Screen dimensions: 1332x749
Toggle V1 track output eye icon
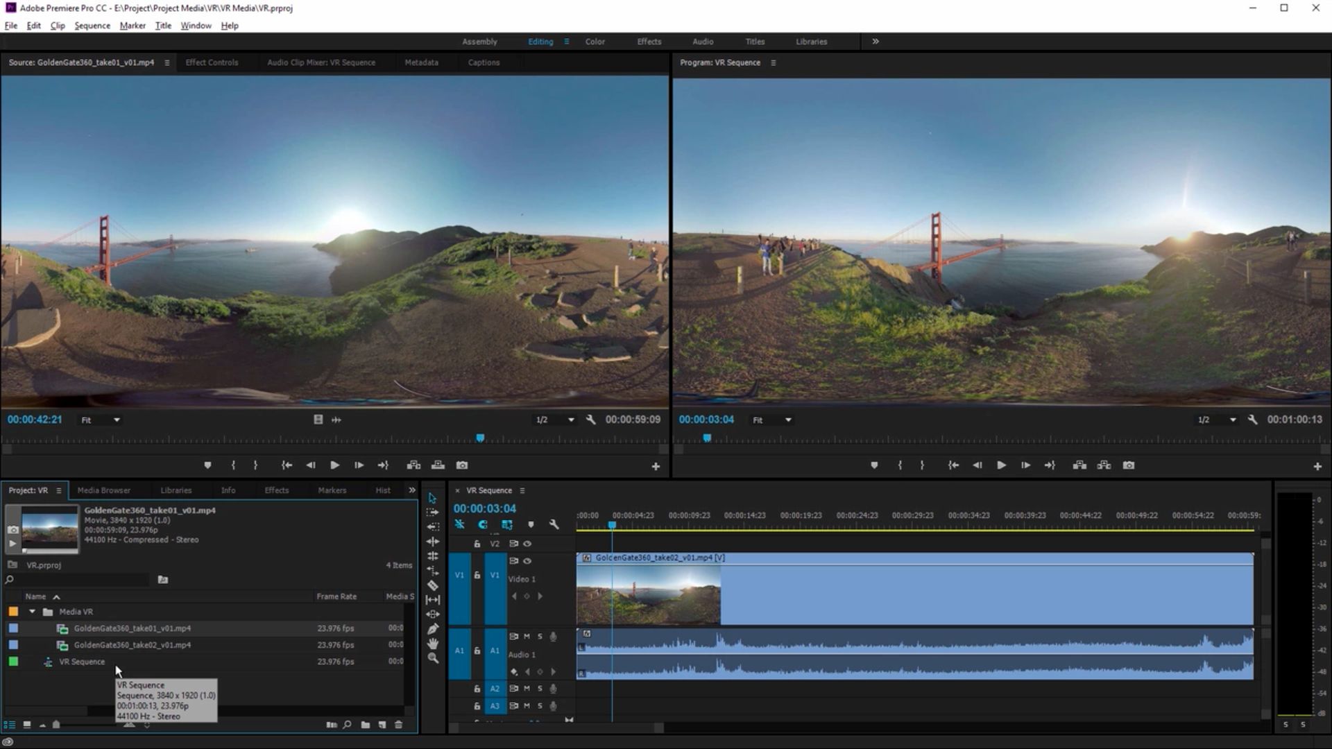click(527, 561)
